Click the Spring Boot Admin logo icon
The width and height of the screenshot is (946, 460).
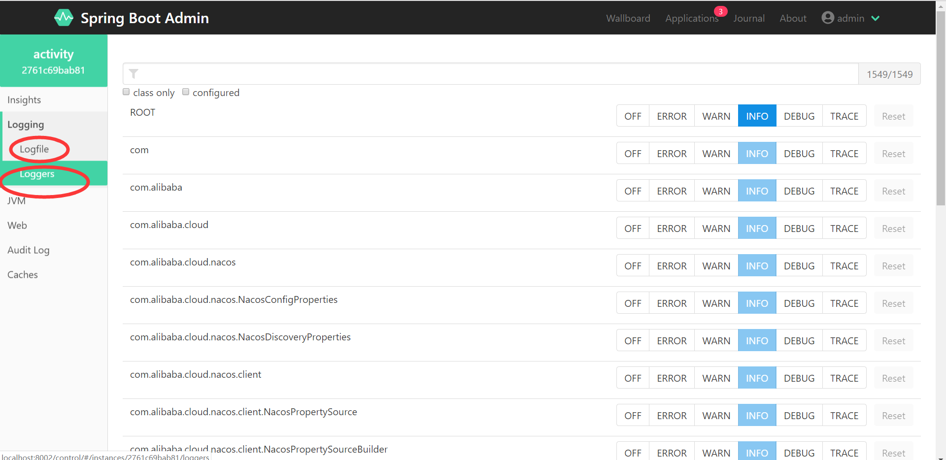click(64, 18)
